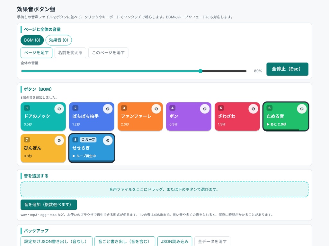Click 音ごと書き出し（音を含む） button
The width and height of the screenshot is (329, 246).
coord(125,242)
